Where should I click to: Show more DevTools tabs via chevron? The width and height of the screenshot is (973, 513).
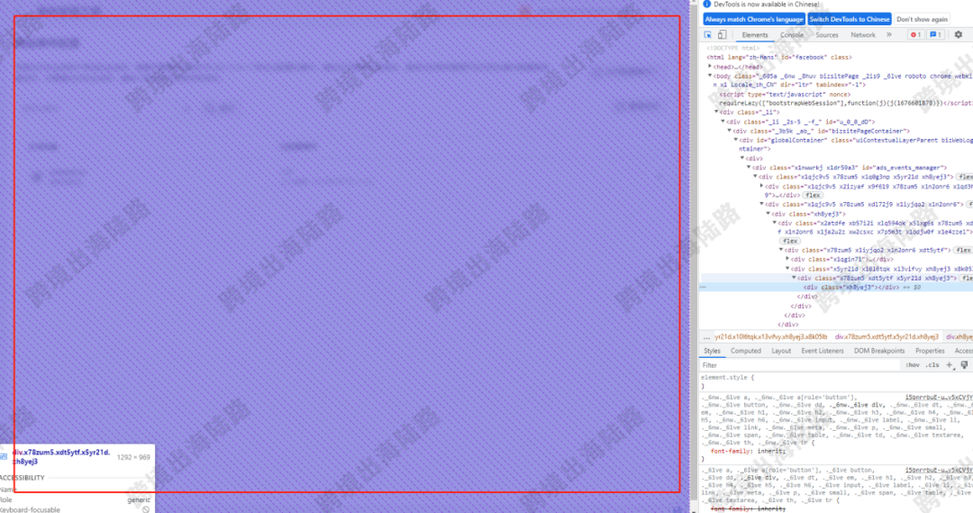pos(889,35)
